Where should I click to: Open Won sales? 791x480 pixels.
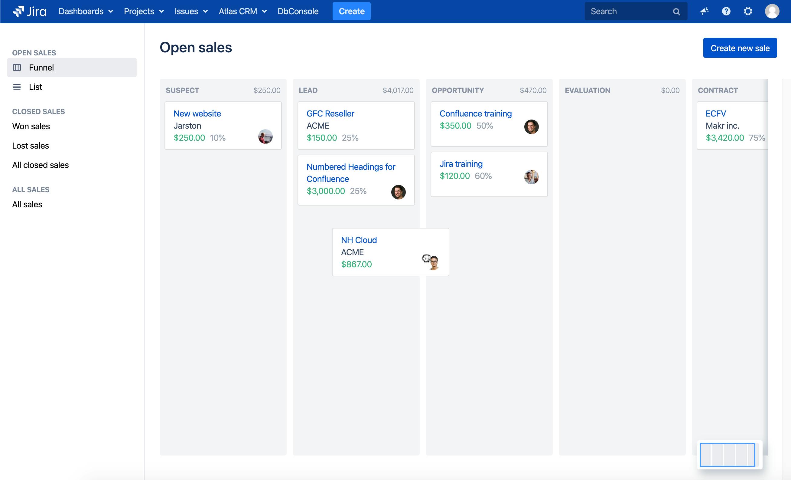point(31,126)
